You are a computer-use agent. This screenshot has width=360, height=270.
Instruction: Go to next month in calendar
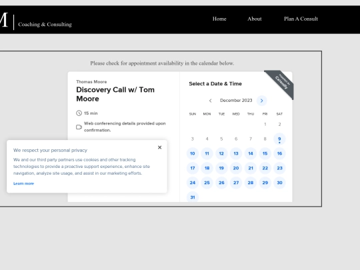tap(262, 101)
